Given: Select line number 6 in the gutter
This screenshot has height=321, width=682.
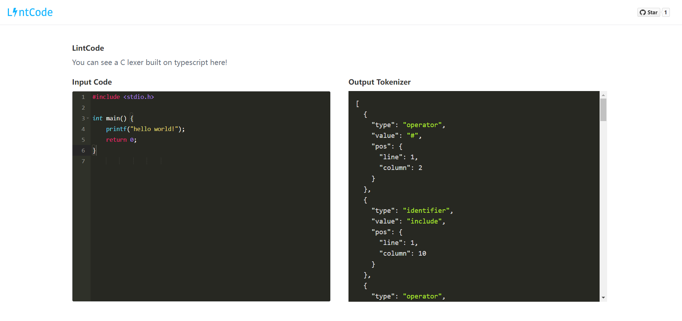Looking at the screenshot, I should [x=83, y=150].
